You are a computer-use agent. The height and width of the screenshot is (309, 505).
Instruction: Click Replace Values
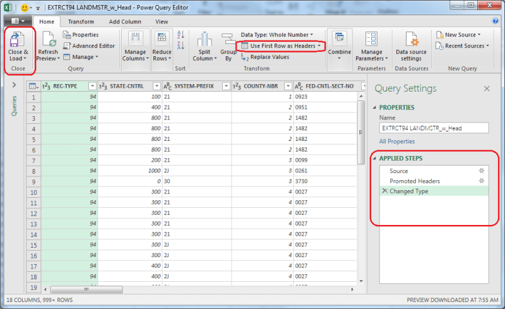pos(265,57)
